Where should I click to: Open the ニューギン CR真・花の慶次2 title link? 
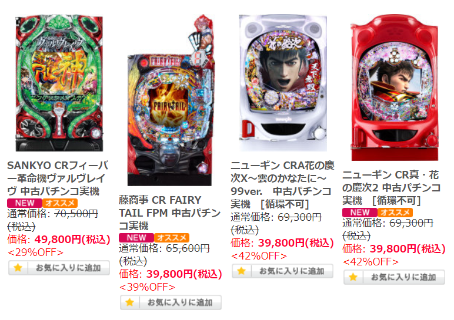(x=392, y=188)
